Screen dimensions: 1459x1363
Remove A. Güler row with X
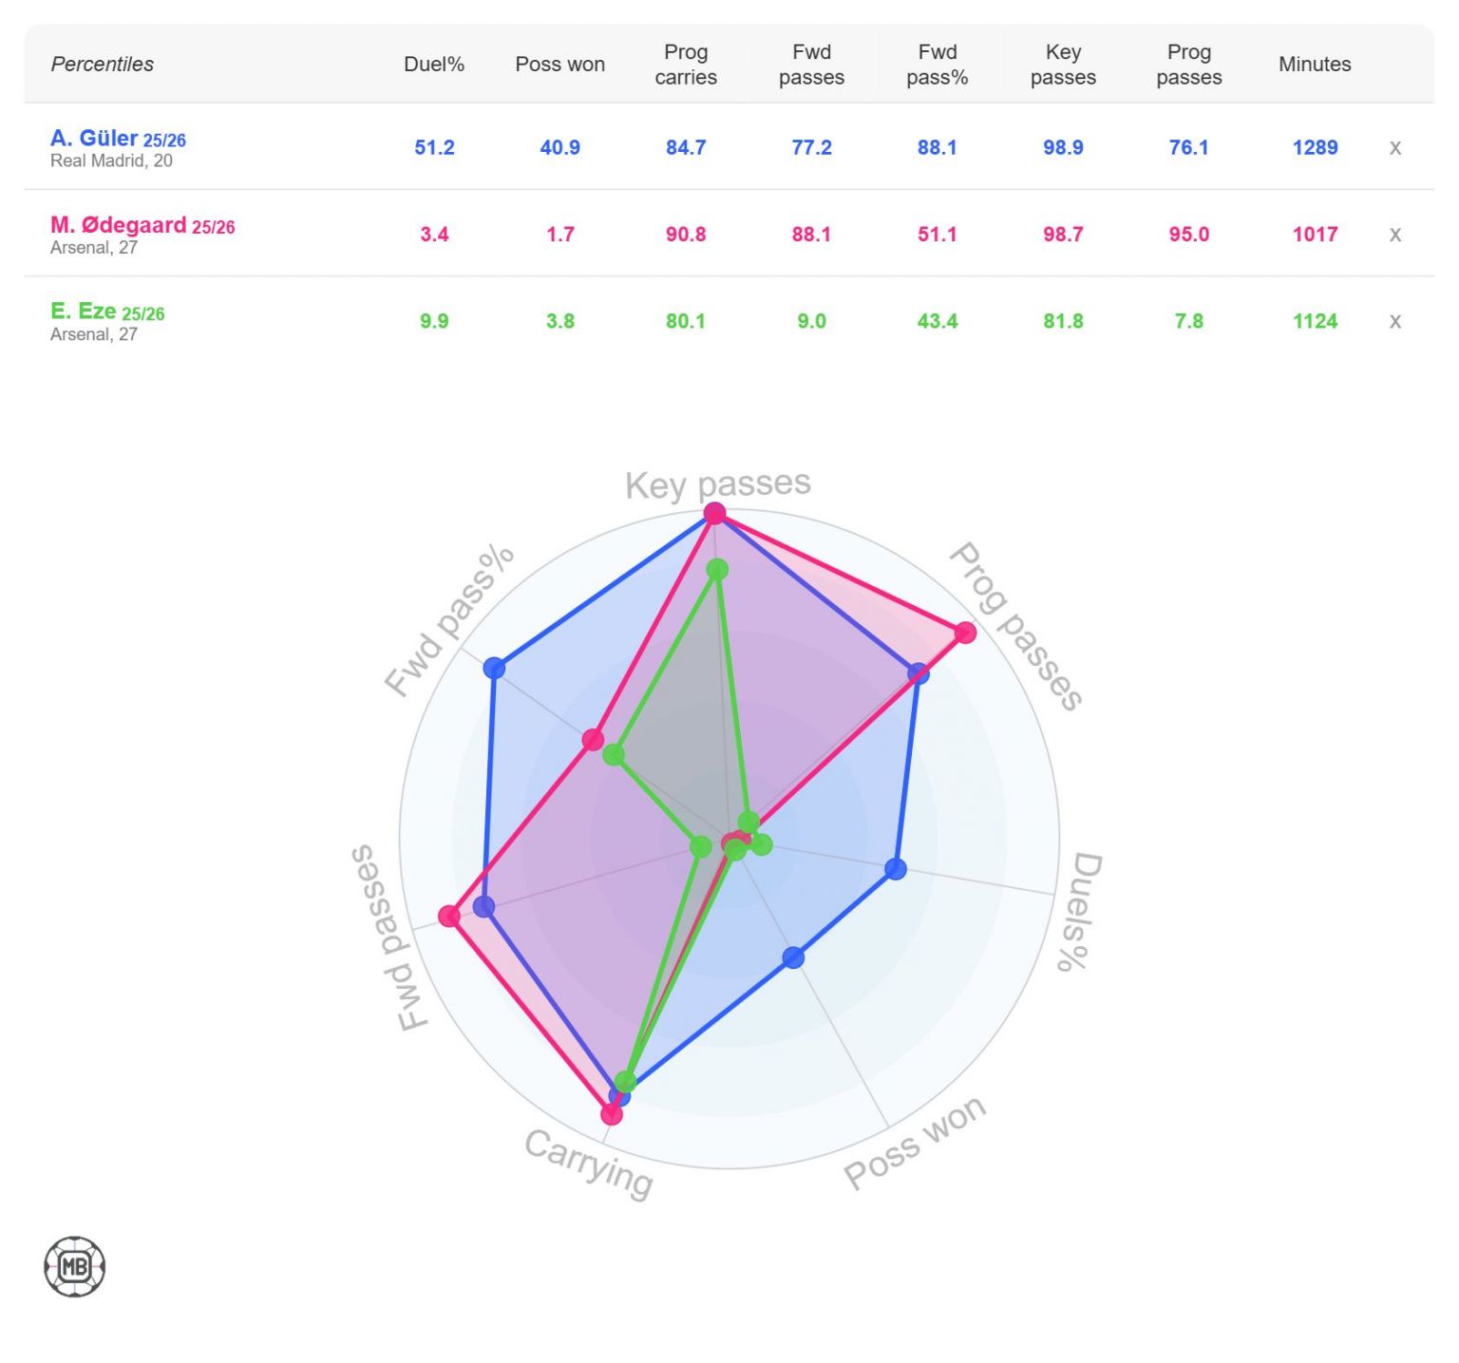coord(1394,147)
